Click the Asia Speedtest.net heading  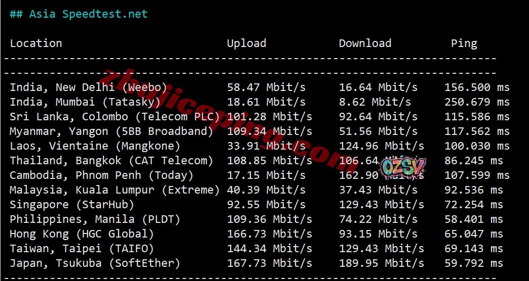click(79, 14)
